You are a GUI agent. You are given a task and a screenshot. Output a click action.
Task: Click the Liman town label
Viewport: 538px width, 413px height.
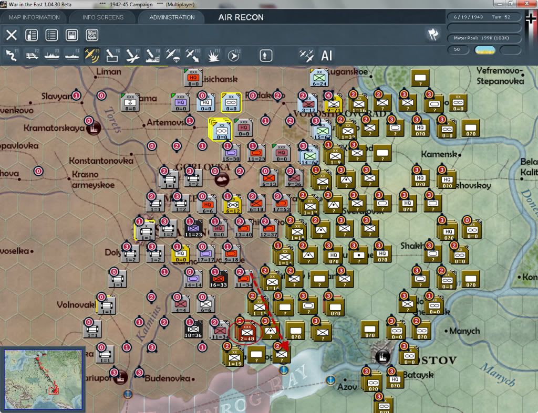coord(108,72)
